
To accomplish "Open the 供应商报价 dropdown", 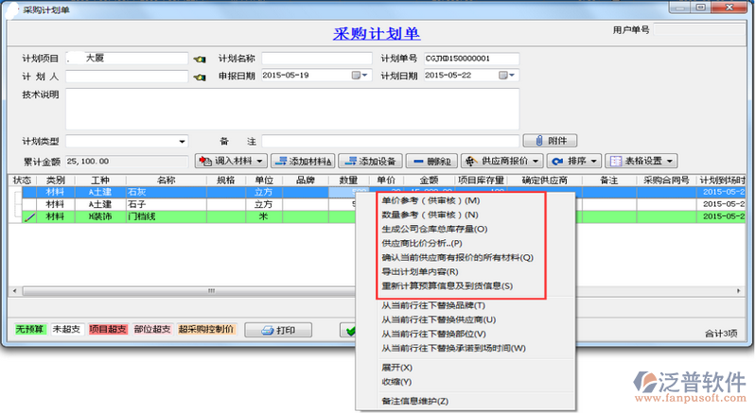I will click(502, 161).
